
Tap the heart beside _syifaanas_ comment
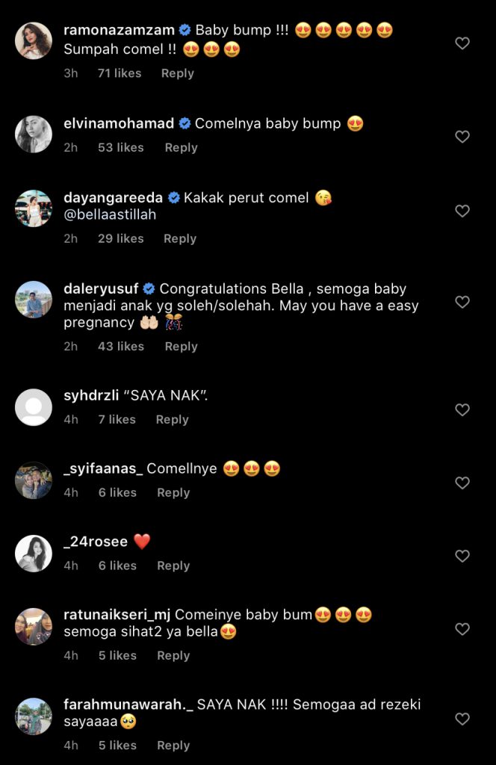(462, 483)
